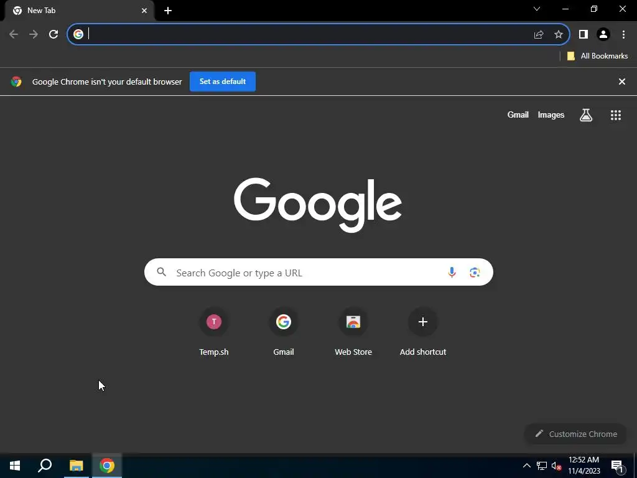
Task: Start voice search with the microphone
Action: tap(452, 273)
